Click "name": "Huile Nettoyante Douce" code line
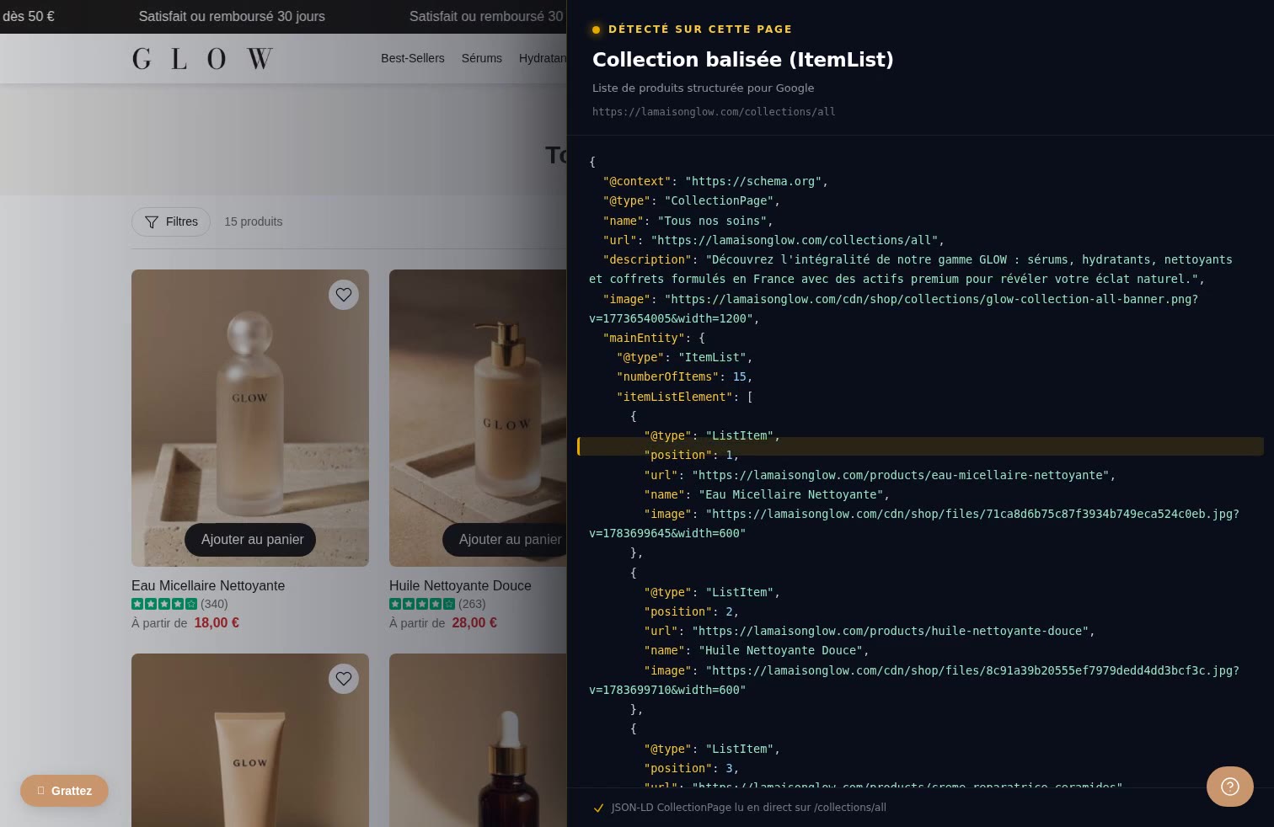The image size is (1274, 827). pyautogui.click(x=756, y=651)
